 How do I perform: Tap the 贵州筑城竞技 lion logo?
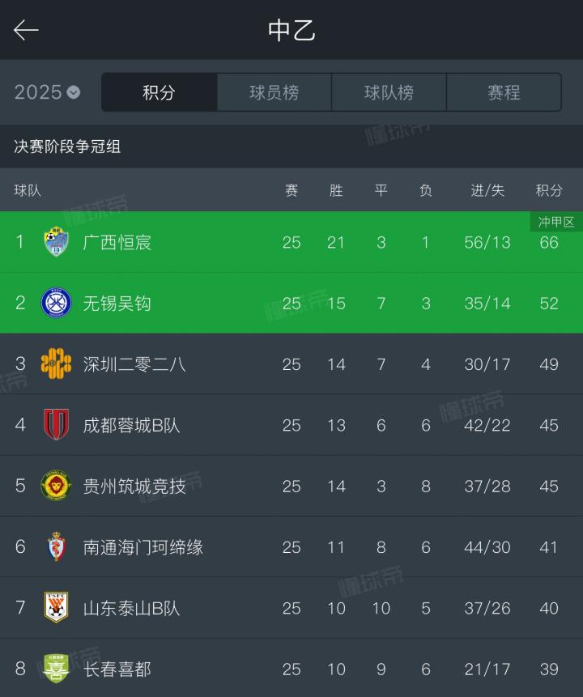click(x=57, y=486)
